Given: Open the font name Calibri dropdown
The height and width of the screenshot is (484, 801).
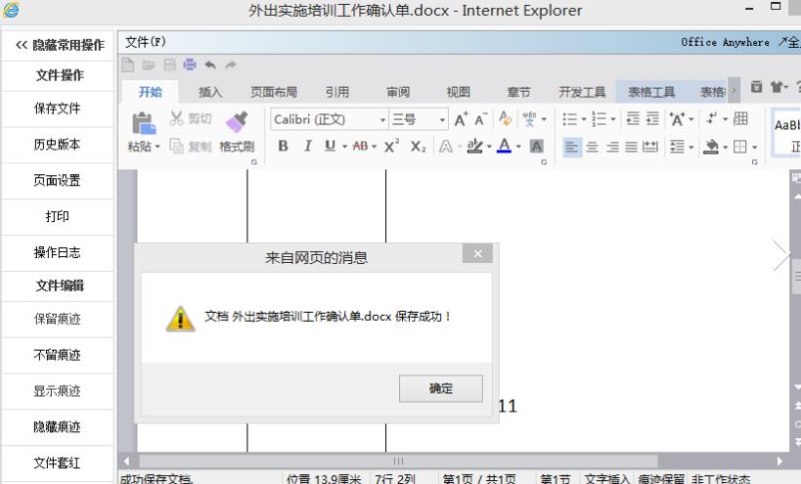Looking at the screenshot, I should (382, 120).
